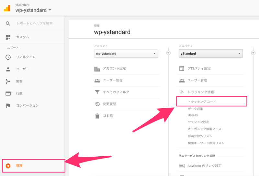
Task: Open the 集客 report section
Action: [x=19, y=81]
